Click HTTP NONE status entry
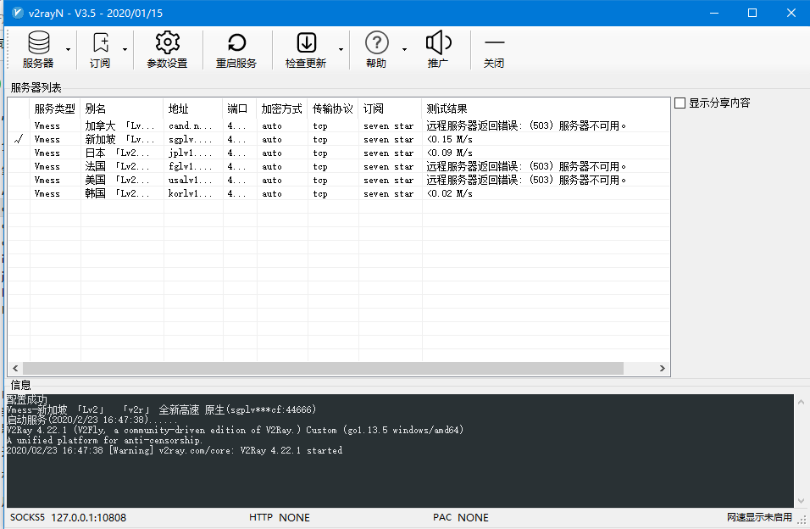The width and height of the screenshot is (810, 529). click(280, 518)
